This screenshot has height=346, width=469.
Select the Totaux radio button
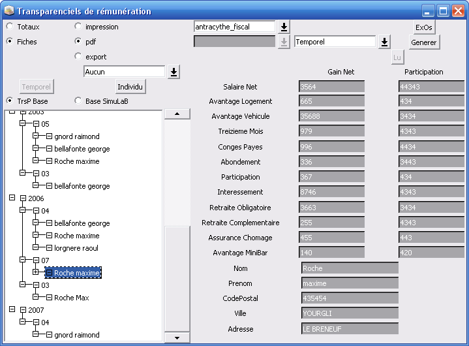pos(10,27)
